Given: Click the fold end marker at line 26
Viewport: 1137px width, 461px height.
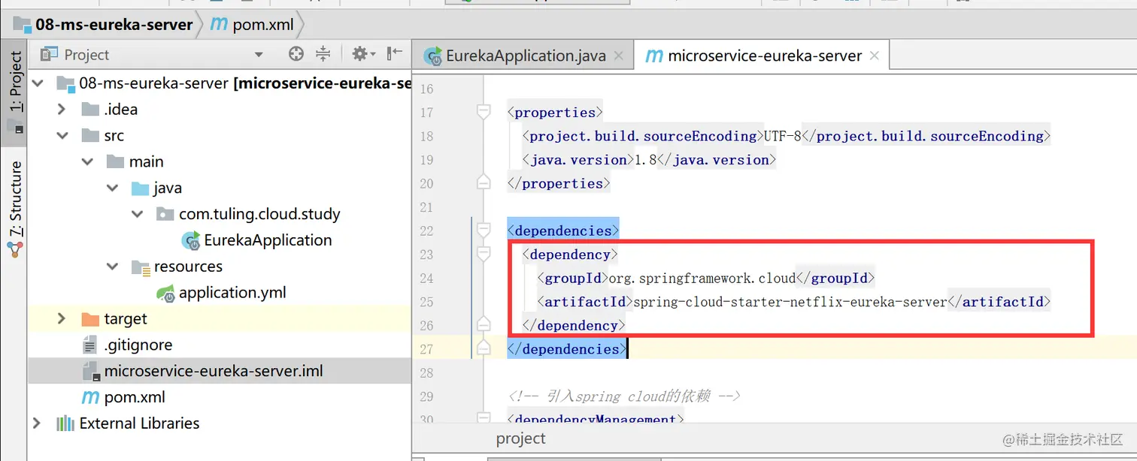Looking at the screenshot, I should coord(484,324).
